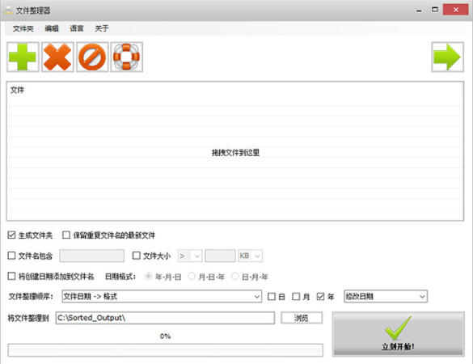Click the green checkmark 立刻开始 button
Image resolution: width=473 pixels, height=364 pixels.
[x=399, y=334]
